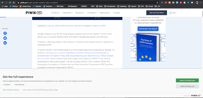Open the DWT bookmark
This screenshot has height=98, width=203.
(x=91, y=6)
